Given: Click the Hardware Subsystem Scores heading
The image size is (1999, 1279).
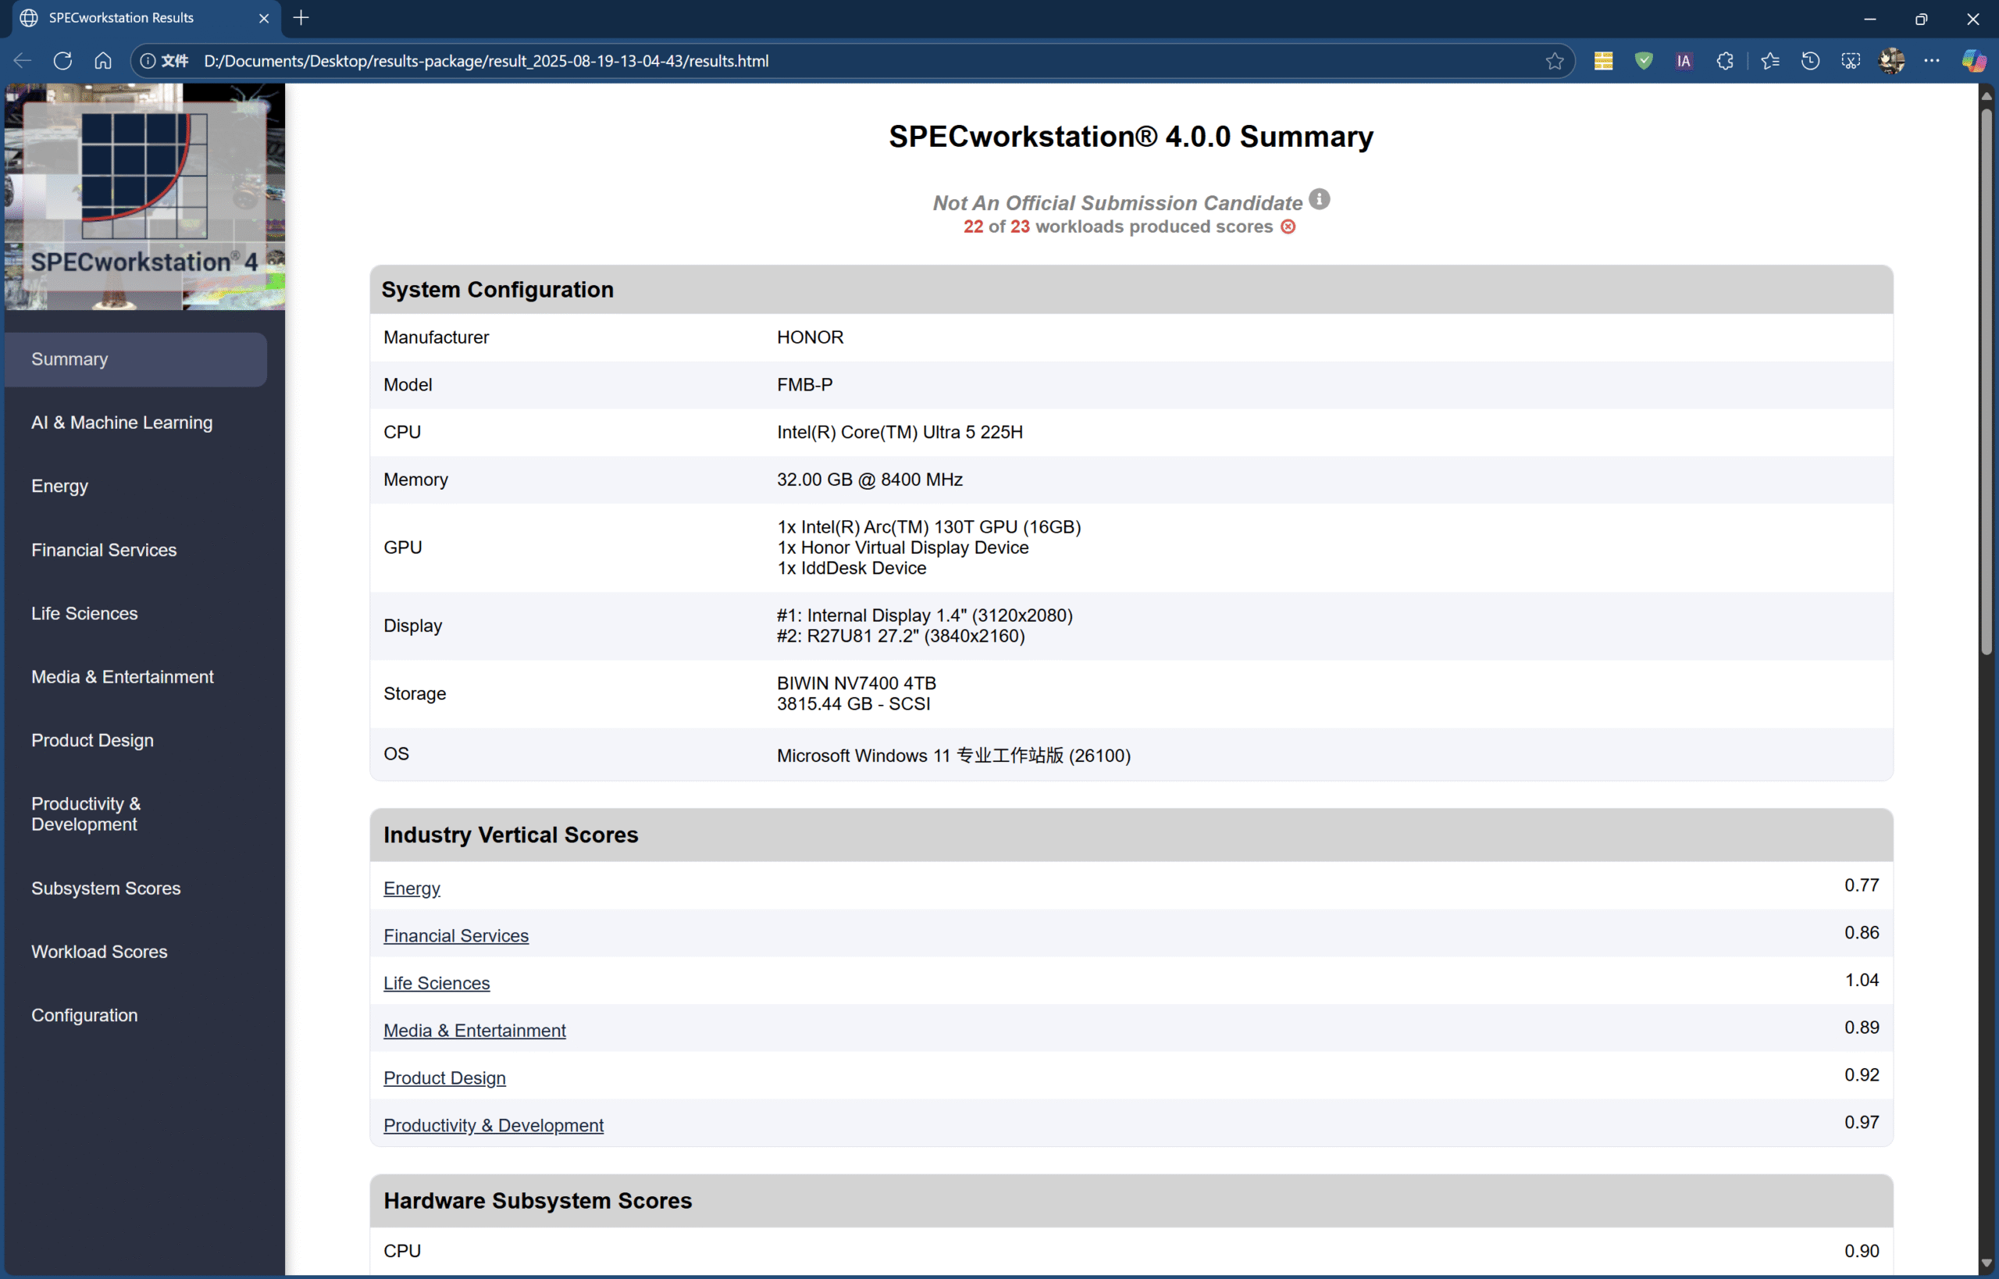Looking at the screenshot, I should coord(537,1200).
